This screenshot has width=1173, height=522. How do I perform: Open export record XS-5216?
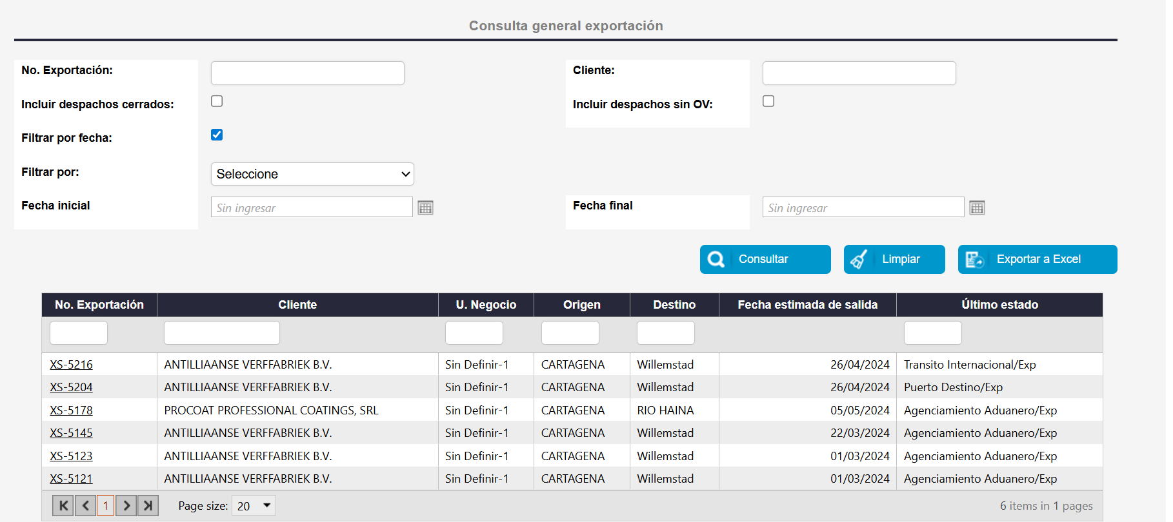(x=71, y=365)
